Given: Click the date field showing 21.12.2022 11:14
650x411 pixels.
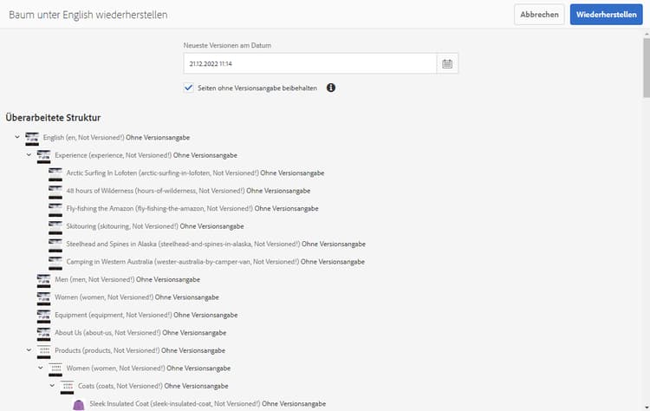Looking at the screenshot, I should click(x=310, y=64).
